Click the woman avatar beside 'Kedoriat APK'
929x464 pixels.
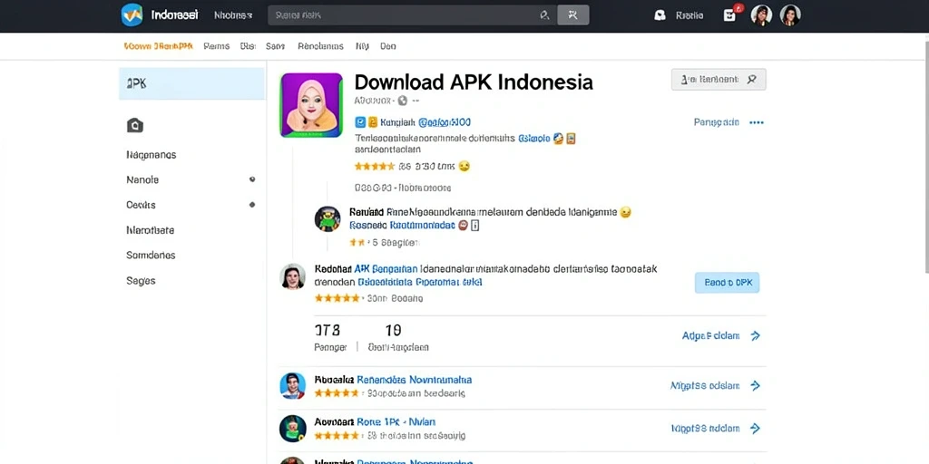pos(293,276)
